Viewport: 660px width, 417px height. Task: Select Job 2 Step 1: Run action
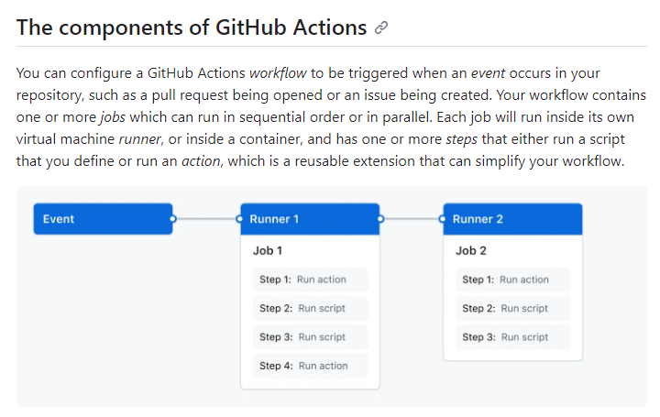tap(513, 280)
